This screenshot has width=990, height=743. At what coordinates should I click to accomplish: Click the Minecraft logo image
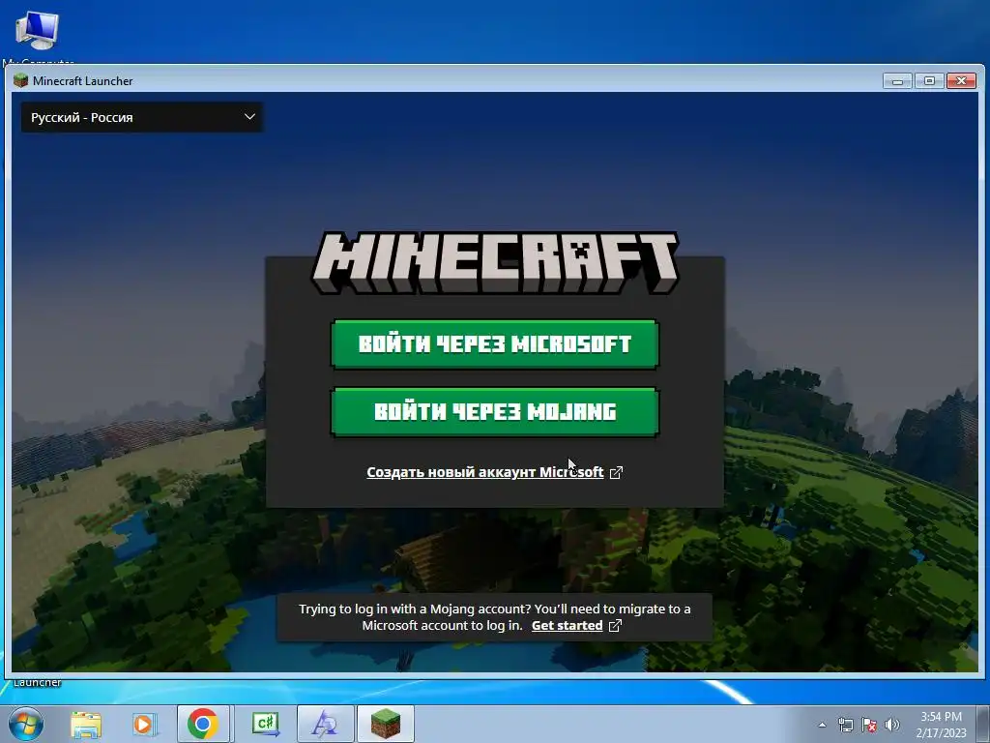[495, 263]
